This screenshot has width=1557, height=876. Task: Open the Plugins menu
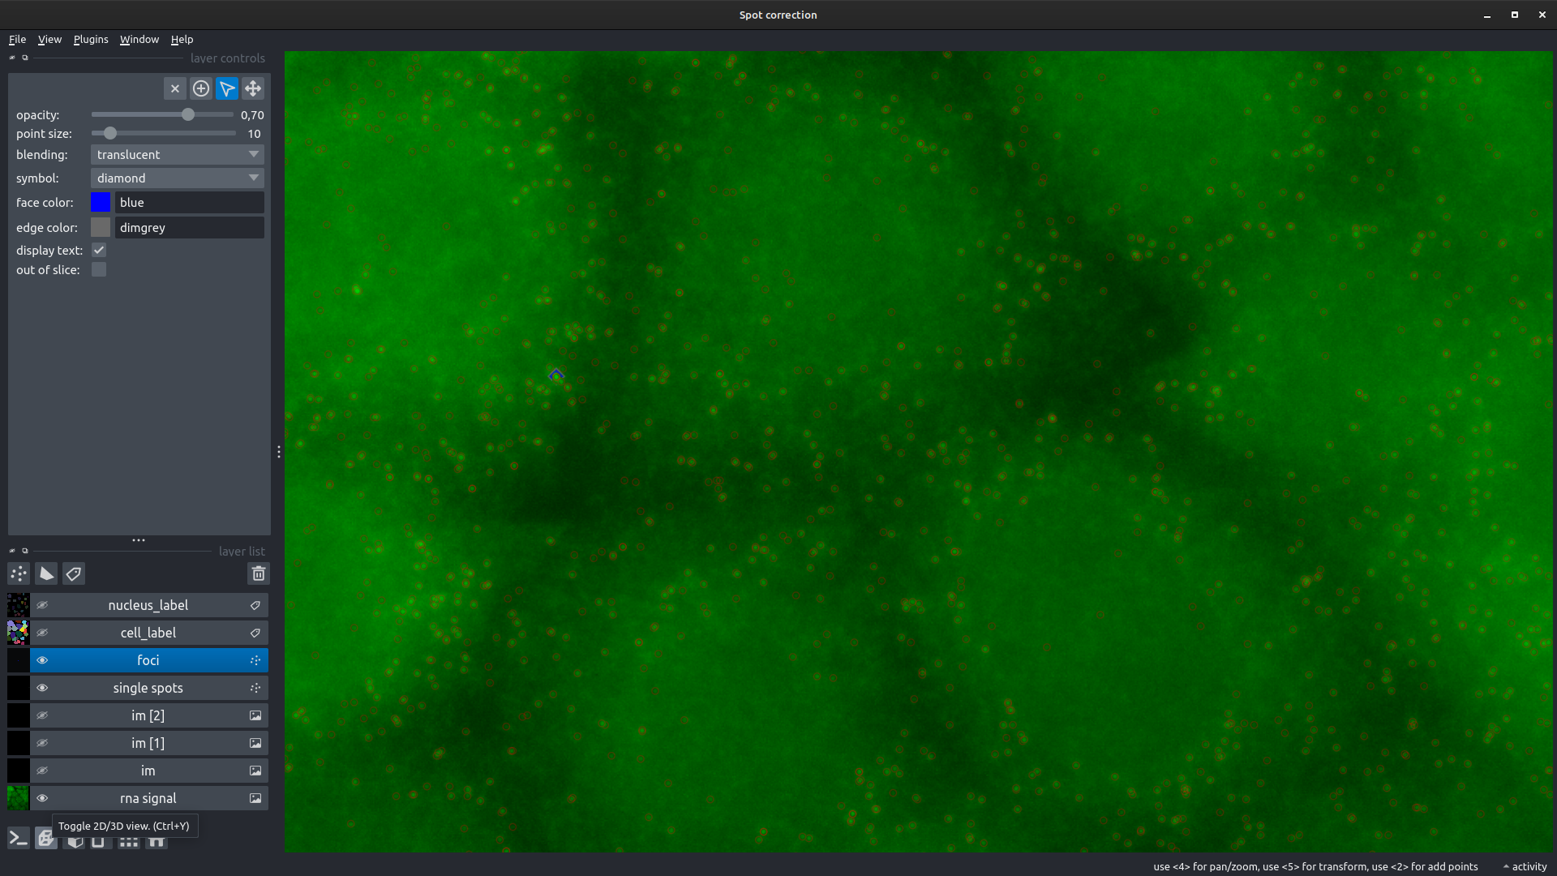point(91,39)
